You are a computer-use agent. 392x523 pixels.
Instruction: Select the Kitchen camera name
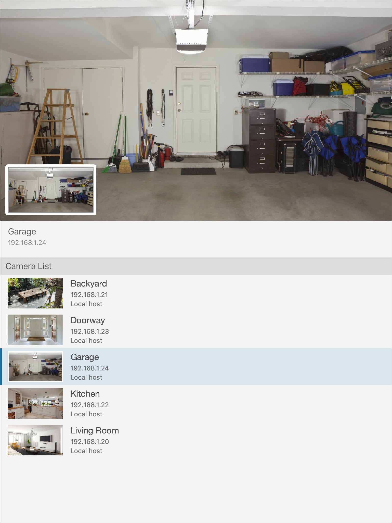pos(85,394)
